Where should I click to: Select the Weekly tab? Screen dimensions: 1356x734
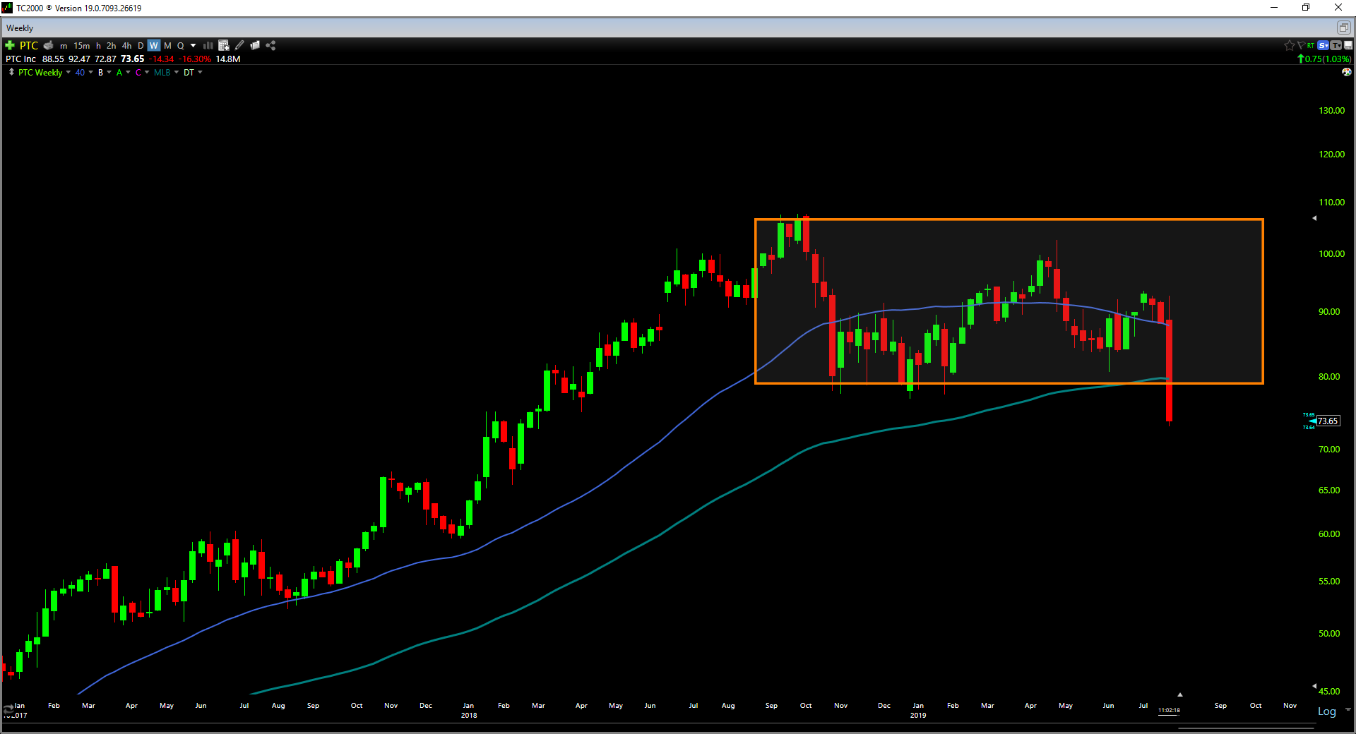tap(20, 28)
